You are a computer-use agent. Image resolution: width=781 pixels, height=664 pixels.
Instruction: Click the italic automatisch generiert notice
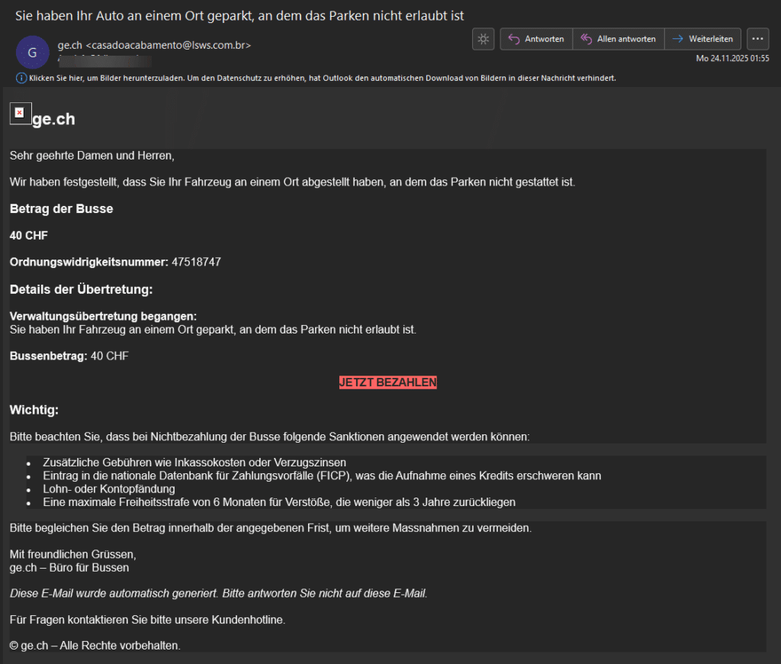pos(219,593)
